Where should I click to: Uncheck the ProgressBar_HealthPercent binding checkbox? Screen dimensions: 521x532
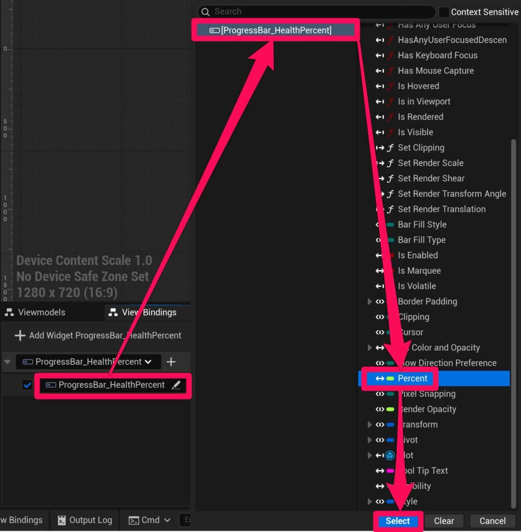(28, 385)
